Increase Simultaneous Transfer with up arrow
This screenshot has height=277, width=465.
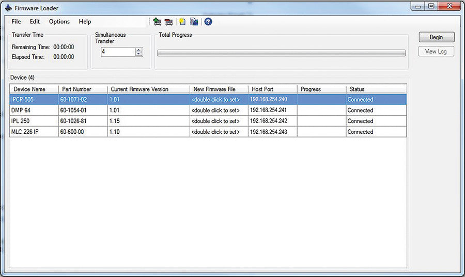coord(139,50)
